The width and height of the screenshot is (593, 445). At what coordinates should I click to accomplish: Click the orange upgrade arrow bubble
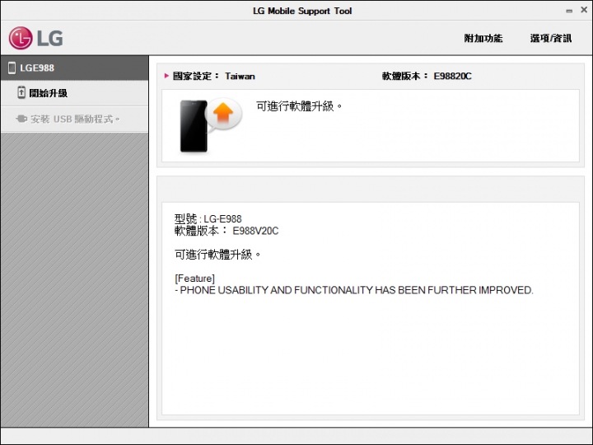pyautogui.click(x=223, y=114)
